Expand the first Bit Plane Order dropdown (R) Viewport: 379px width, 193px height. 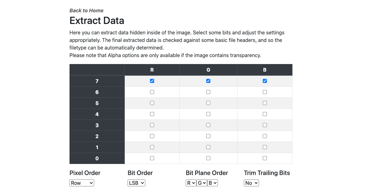click(x=191, y=183)
